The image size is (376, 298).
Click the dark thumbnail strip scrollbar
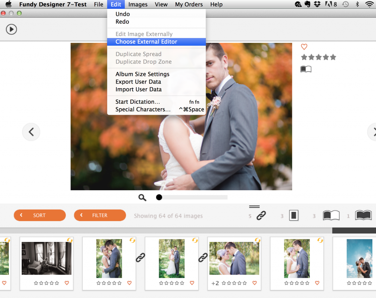[x=354, y=231]
